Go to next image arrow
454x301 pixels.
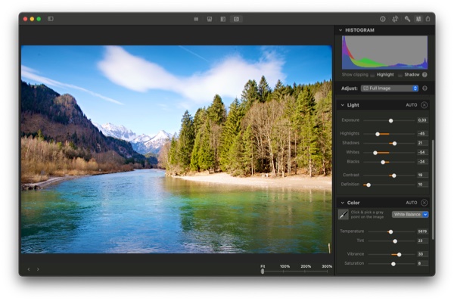pyautogui.click(x=38, y=269)
